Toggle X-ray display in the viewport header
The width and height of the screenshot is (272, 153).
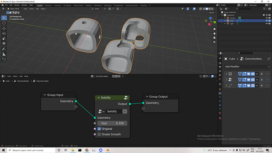click(201, 9)
